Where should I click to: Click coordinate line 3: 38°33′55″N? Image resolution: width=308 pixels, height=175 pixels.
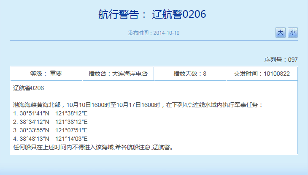pos(32,130)
